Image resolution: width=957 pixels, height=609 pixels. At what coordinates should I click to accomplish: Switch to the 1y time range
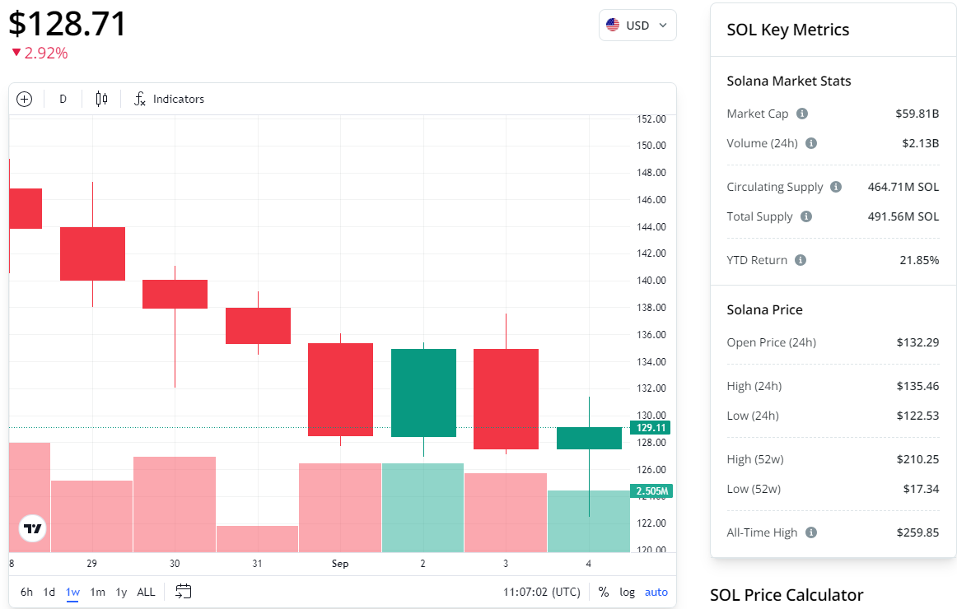[x=121, y=592]
